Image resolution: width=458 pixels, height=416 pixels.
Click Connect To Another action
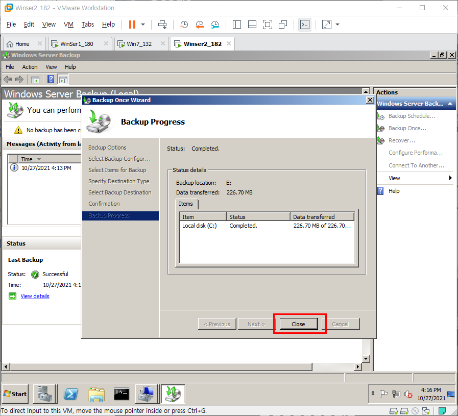click(416, 165)
